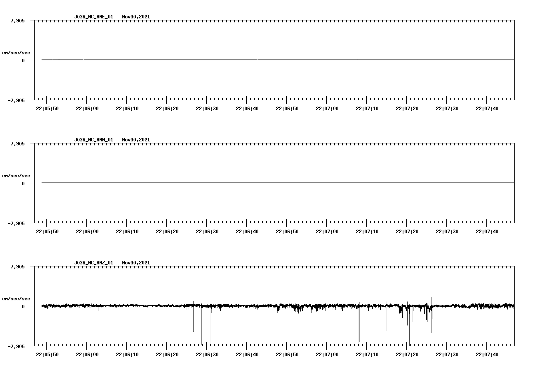Click the Nov30,2021 date on the HNZ plot

[x=136, y=263]
